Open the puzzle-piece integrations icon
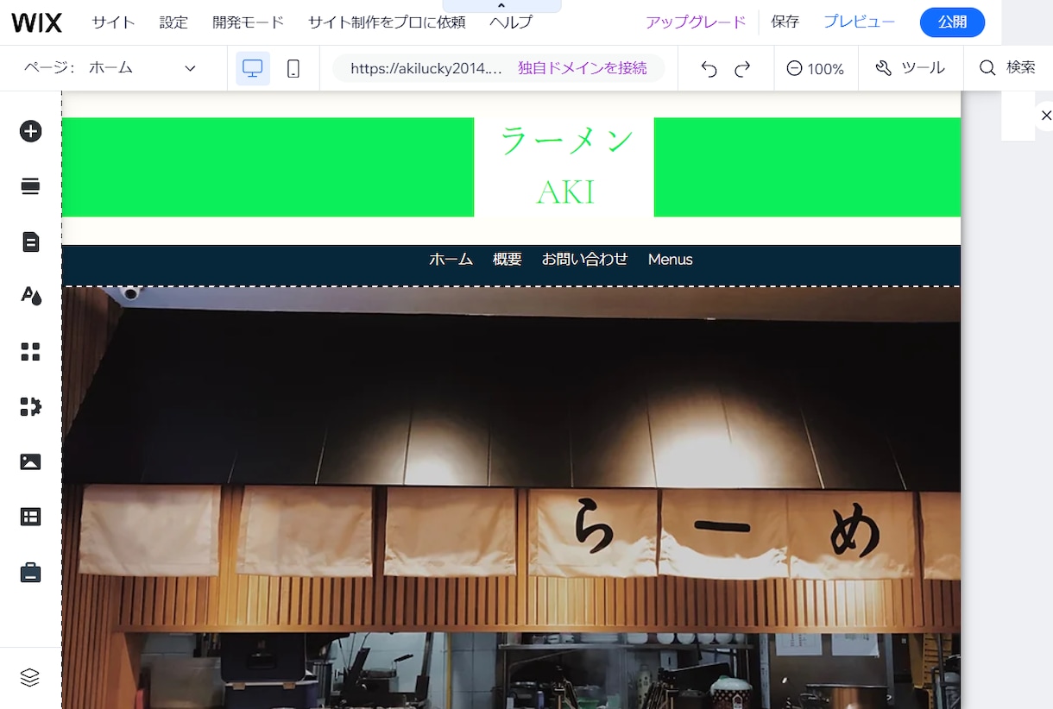Screen dimensions: 1053x709 pyautogui.click(x=31, y=407)
